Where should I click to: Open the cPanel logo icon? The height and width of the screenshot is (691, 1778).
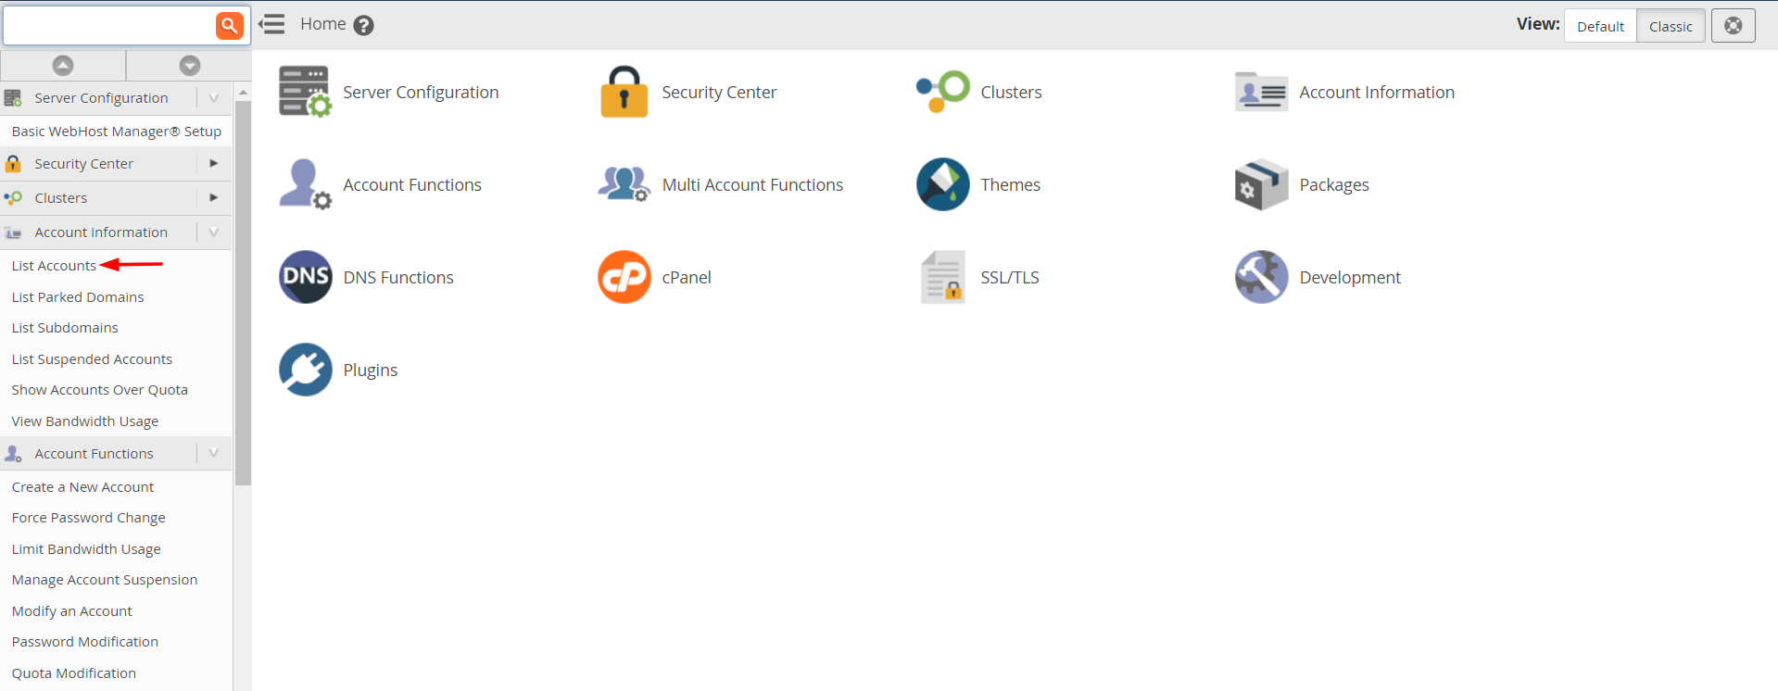[624, 277]
